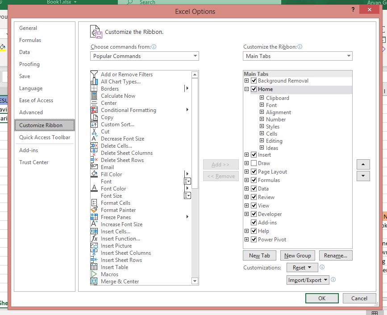Click the Insert Table icon
This screenshot has width=387, height=315.
[x=94, y=267]
